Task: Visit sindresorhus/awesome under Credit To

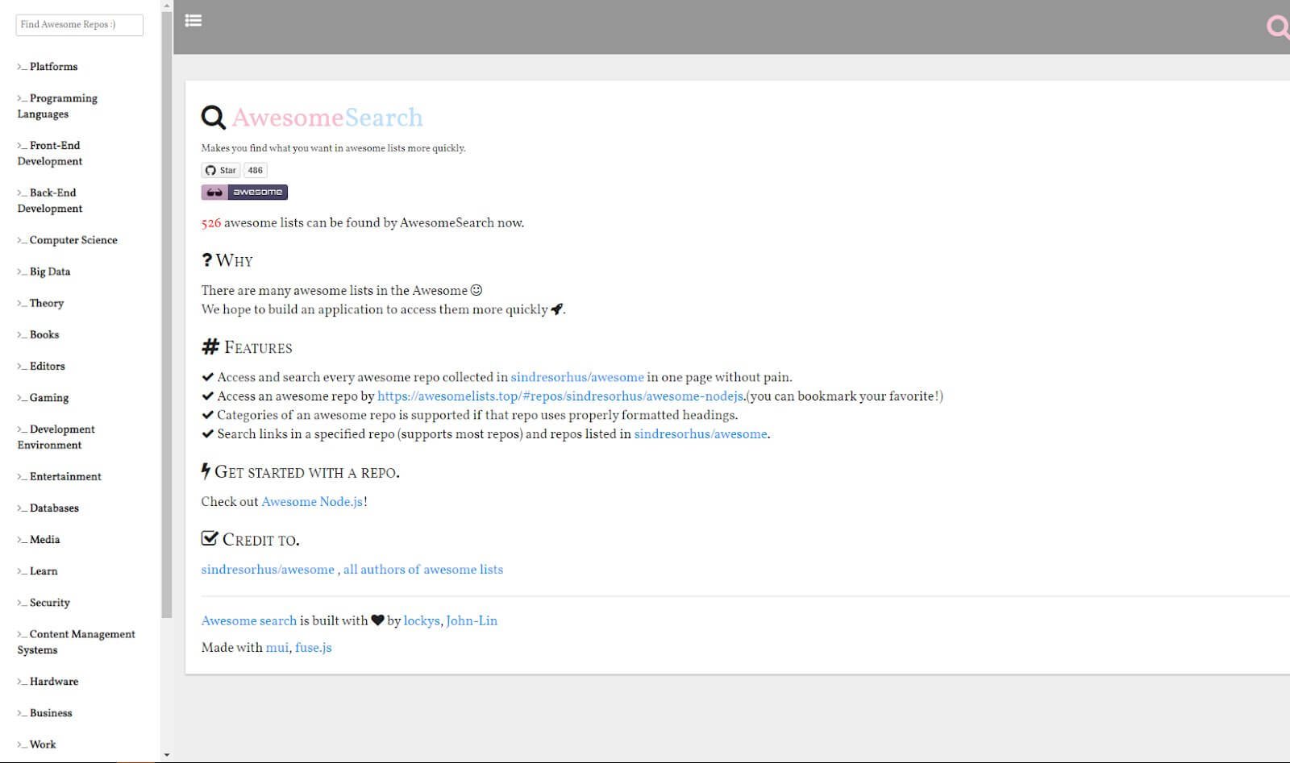Action: (x=268, y=570)
